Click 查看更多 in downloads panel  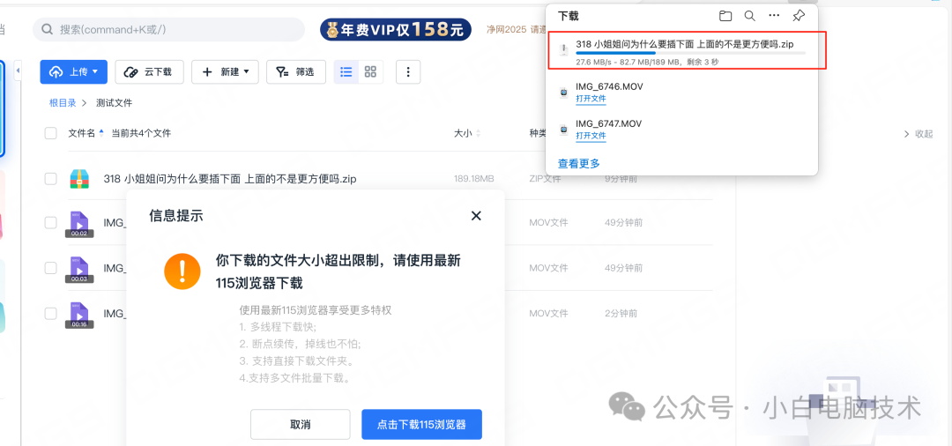coord(578,163)
